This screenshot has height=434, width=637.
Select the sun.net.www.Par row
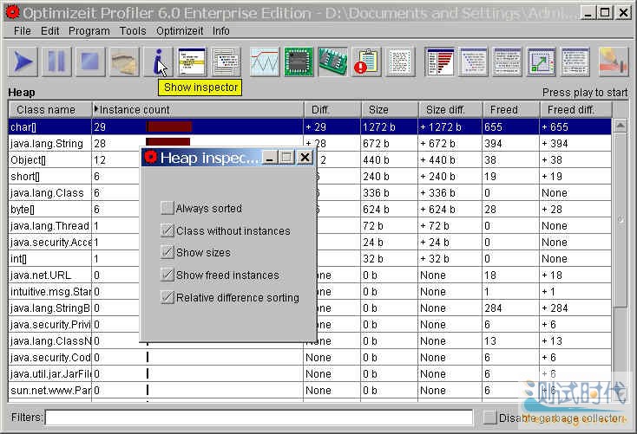(310, 390)
